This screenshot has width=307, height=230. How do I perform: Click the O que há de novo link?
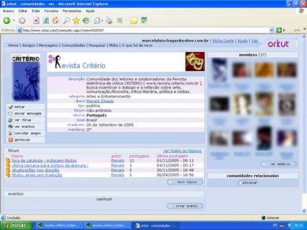137,45
